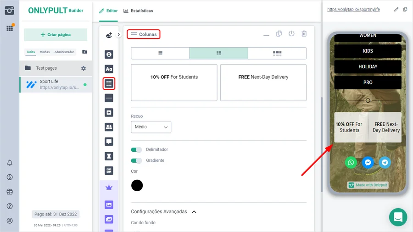Screen dimensions: 413x232
Task: Click the edit pencil icon beside page URL
Action: coord(396,10)
